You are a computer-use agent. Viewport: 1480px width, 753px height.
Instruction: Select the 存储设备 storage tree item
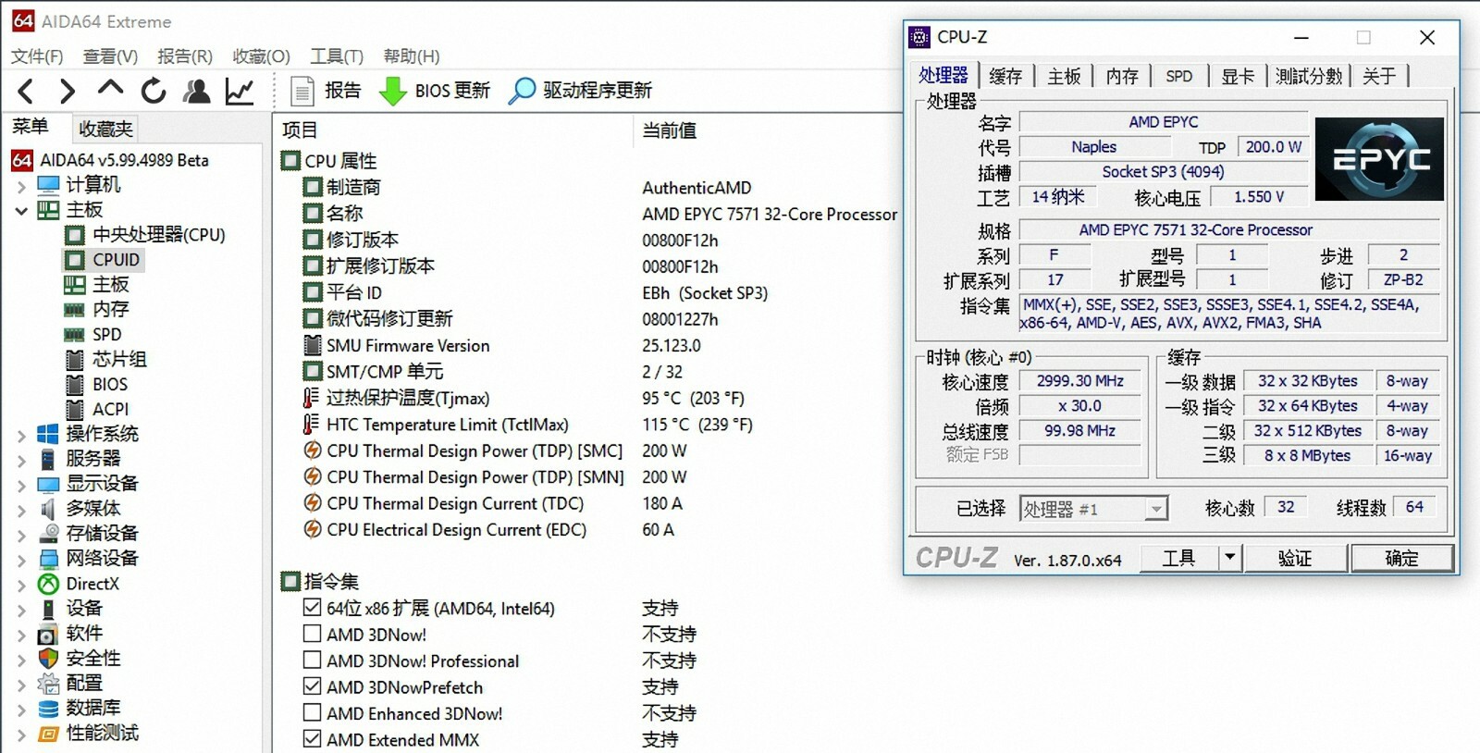(89, 533)
